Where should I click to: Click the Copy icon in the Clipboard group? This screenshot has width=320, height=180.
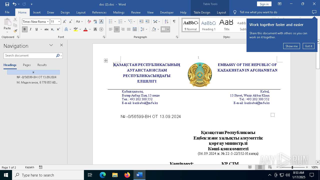tap(15, 25)
